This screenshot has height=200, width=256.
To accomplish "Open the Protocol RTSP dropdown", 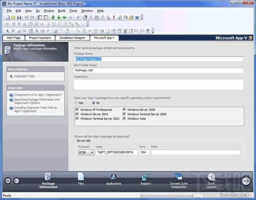I will click(86, 152).
